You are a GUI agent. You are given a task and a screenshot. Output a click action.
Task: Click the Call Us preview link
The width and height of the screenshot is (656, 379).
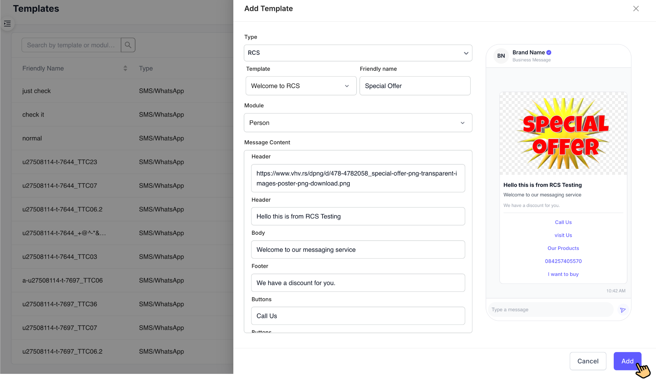[x=563, y=222]
